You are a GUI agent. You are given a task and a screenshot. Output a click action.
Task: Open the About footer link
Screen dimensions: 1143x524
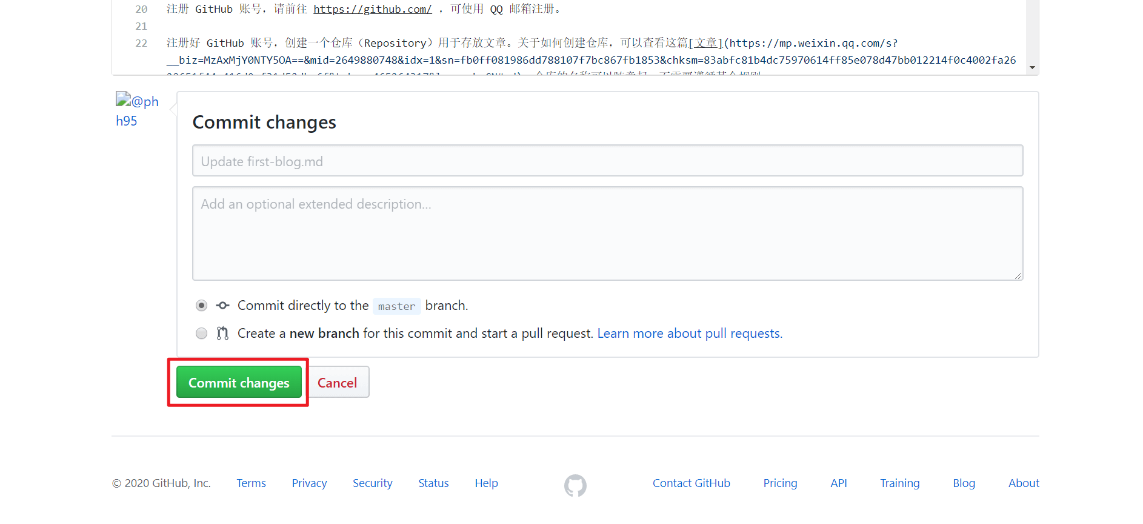pyautogui.click(x=1024, y=483)
